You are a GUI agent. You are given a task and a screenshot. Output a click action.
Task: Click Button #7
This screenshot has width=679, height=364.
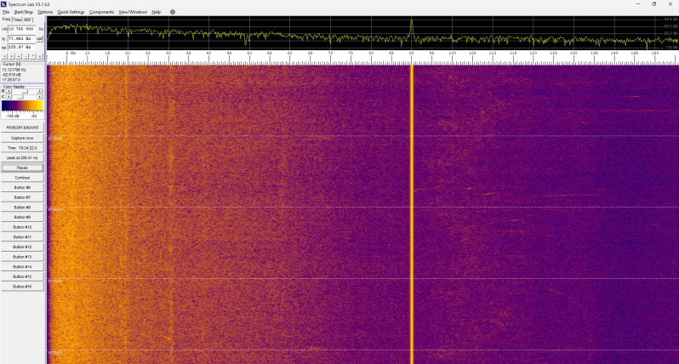click(22, 197)
